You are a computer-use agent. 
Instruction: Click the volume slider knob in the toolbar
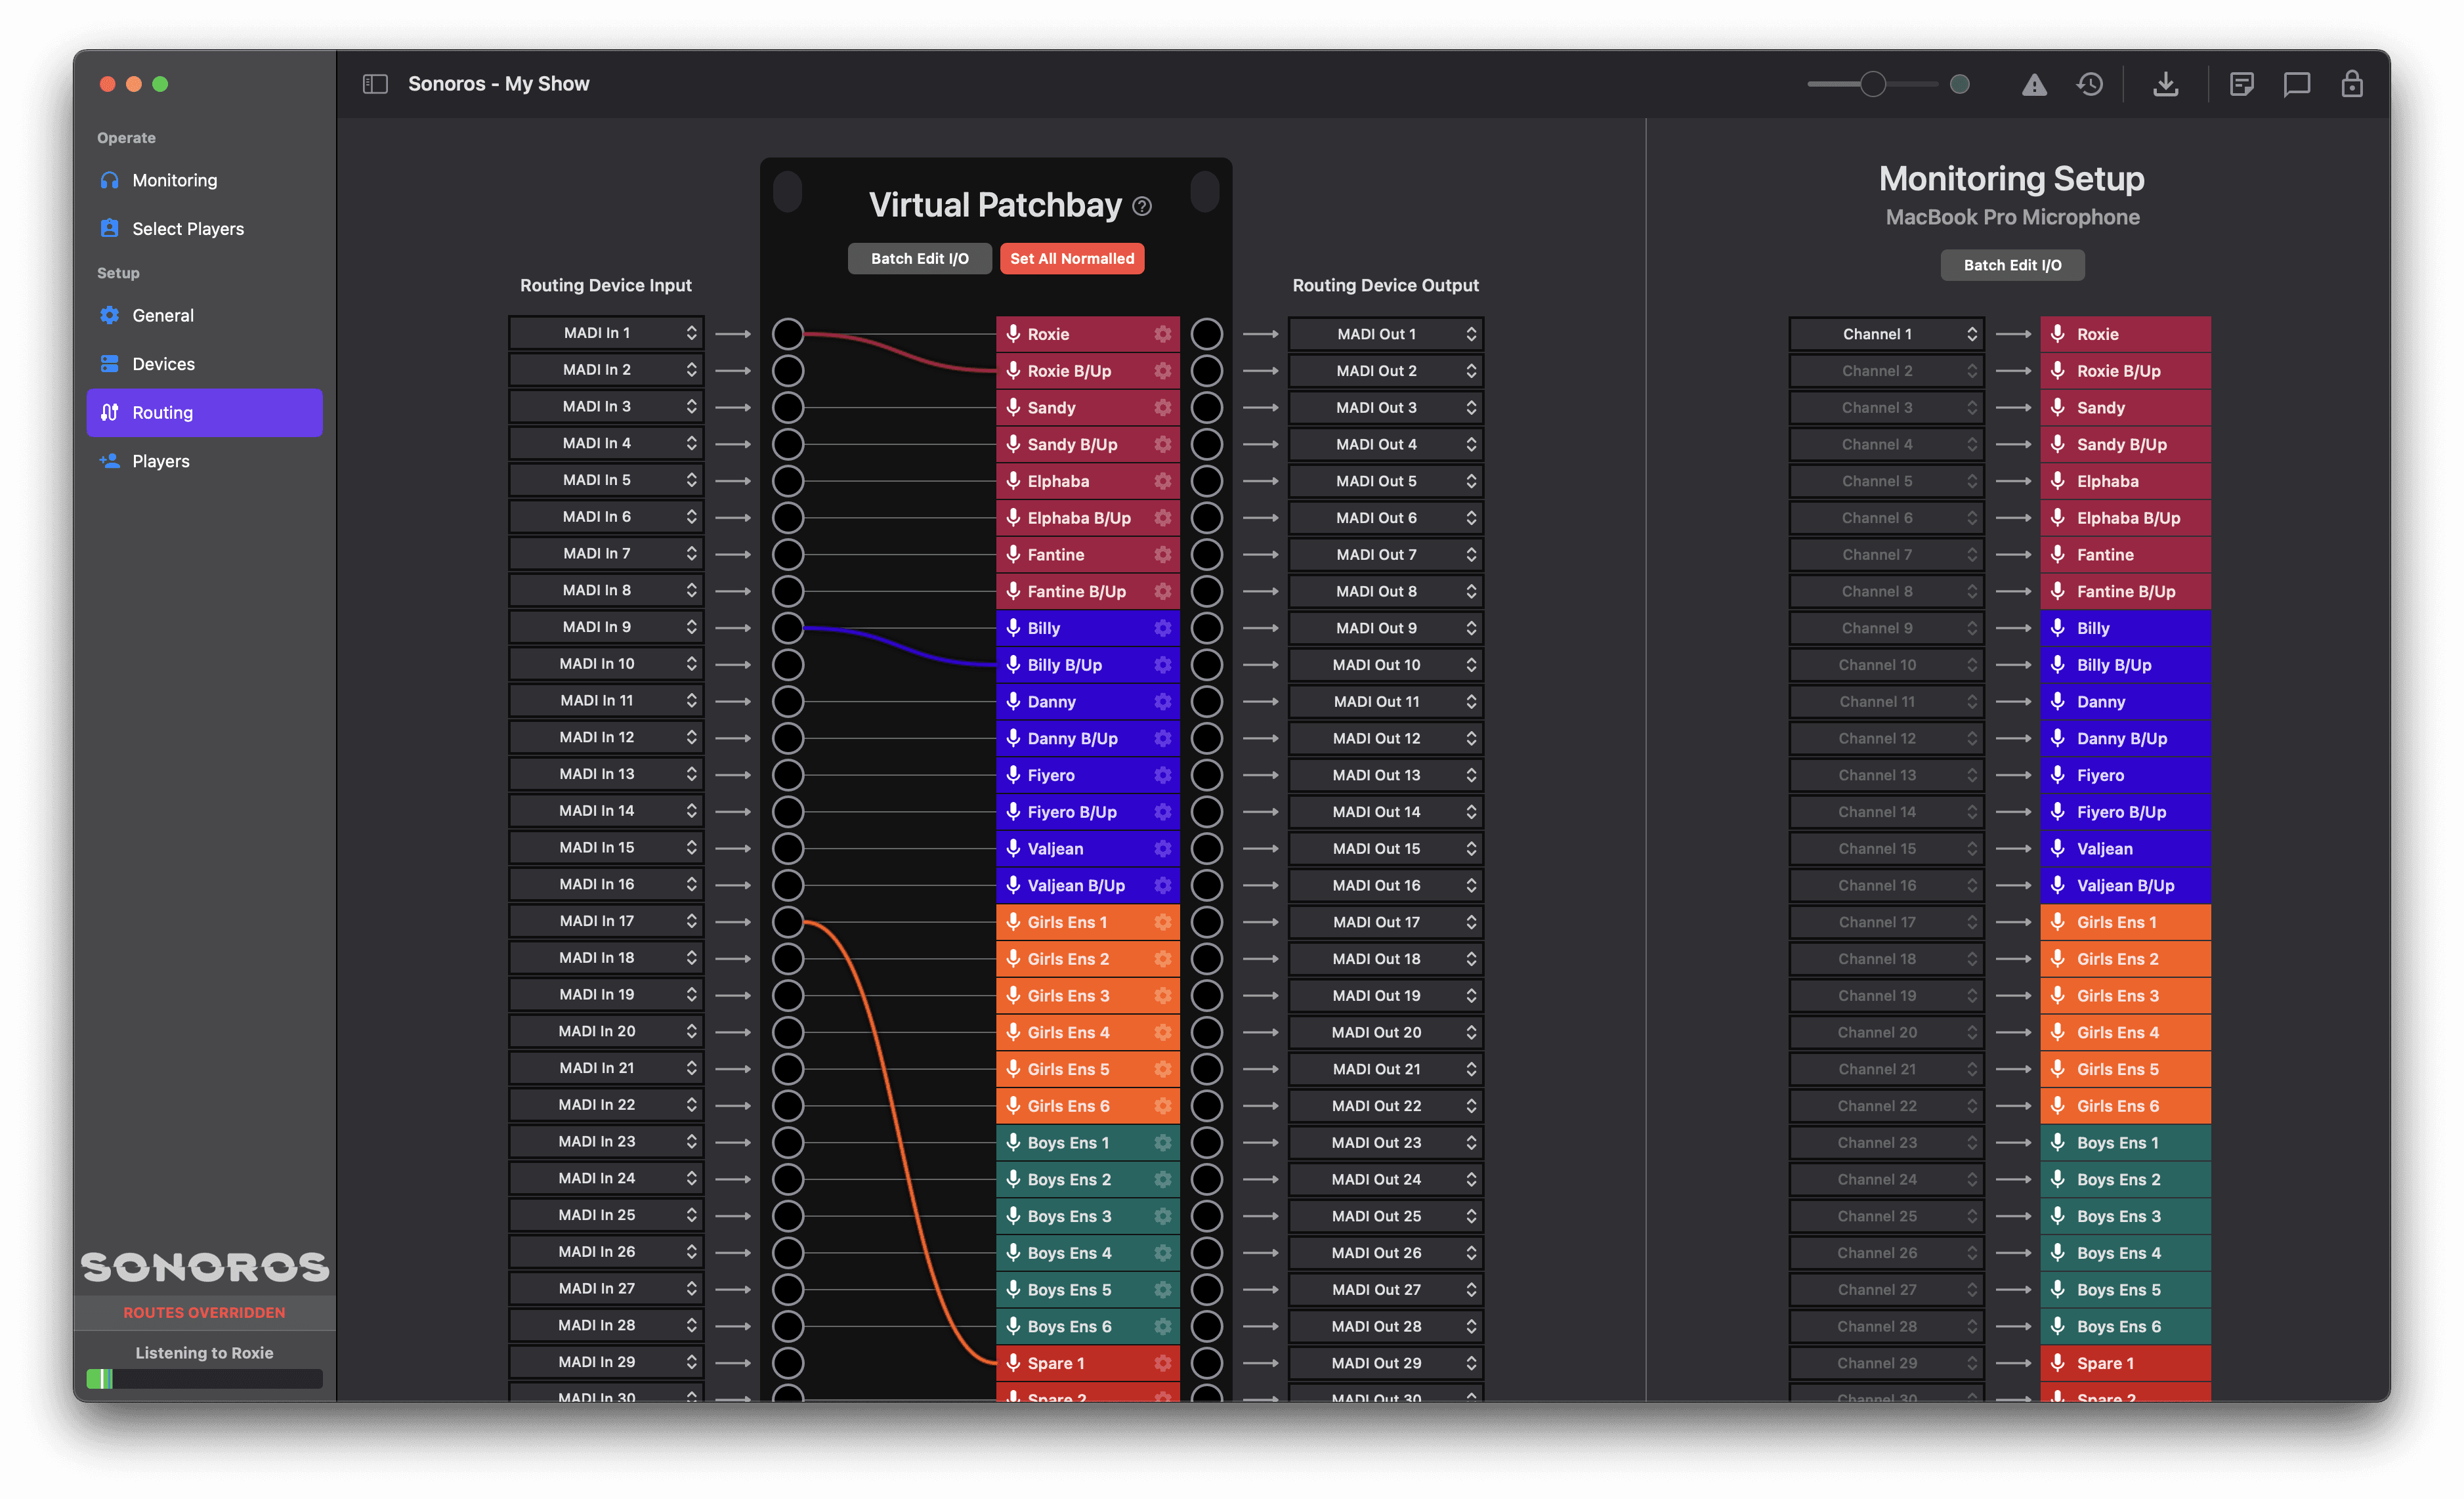click(1872, 85)
